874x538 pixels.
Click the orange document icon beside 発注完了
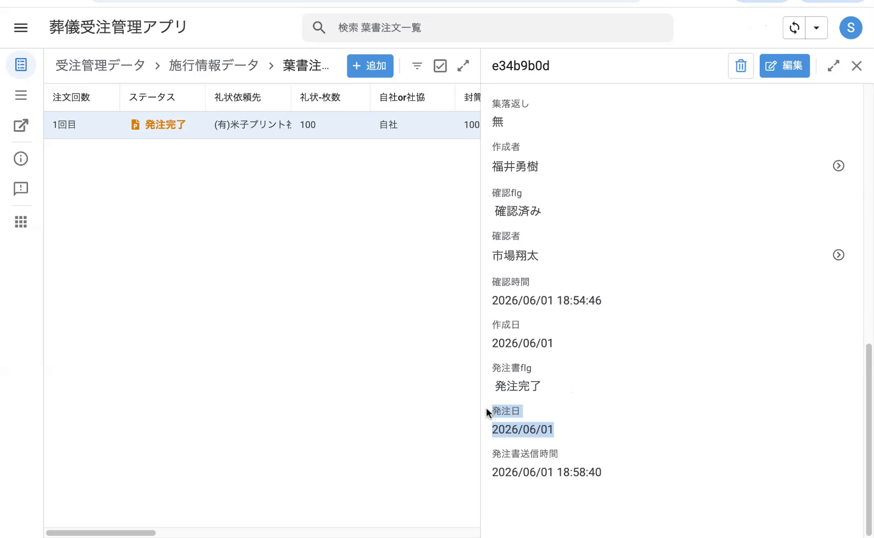(x=135, y=125)
